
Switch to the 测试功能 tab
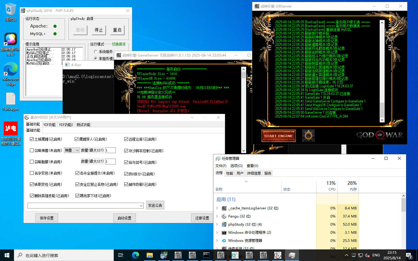(x=83, y=125)
